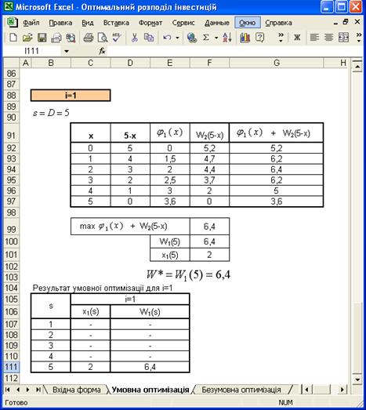Select column G header
This screenshot has height=410, width=366.
pos(277,63)
